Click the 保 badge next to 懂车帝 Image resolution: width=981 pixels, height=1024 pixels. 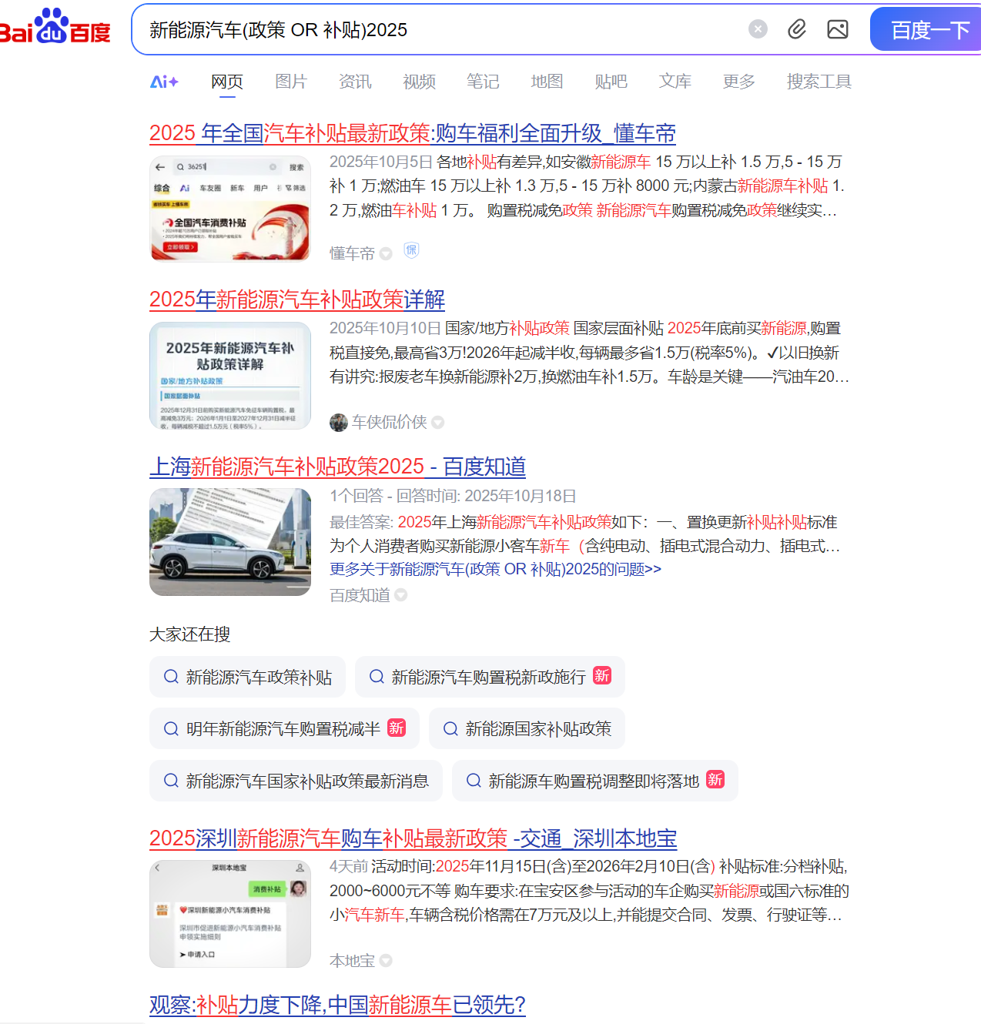coord(411,249)
